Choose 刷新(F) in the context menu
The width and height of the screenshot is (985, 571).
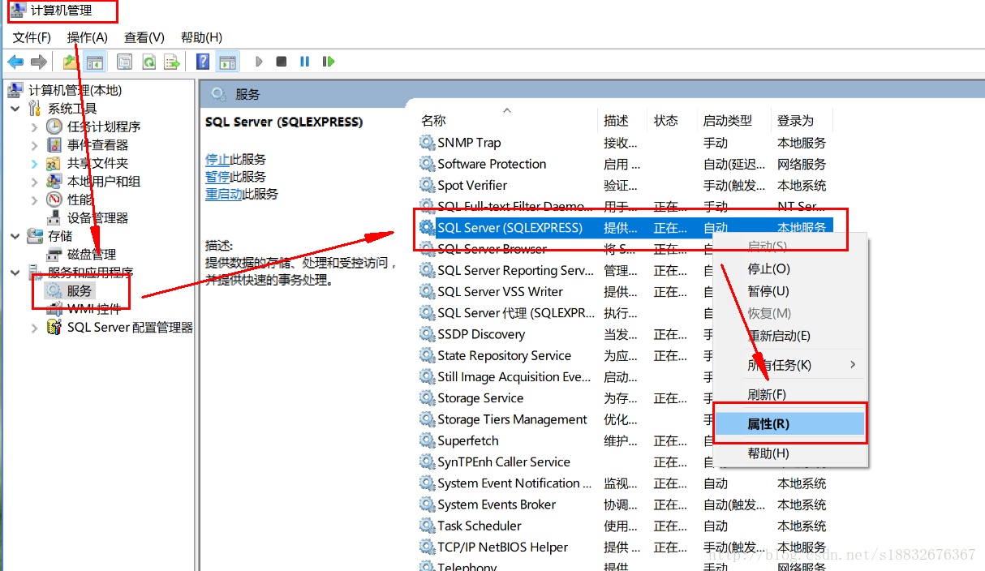point(767,395)
